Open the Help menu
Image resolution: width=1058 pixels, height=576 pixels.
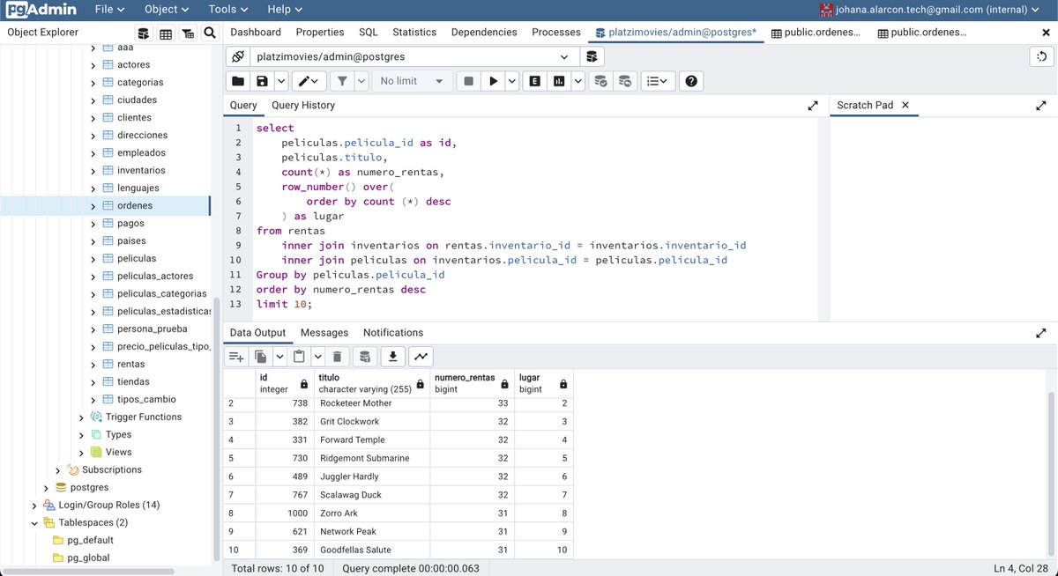click(x=285, y=10)
